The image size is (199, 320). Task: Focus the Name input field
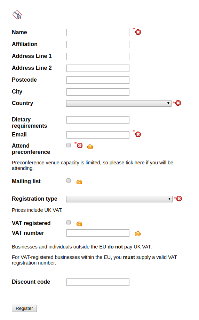click(x=98, y=33)
